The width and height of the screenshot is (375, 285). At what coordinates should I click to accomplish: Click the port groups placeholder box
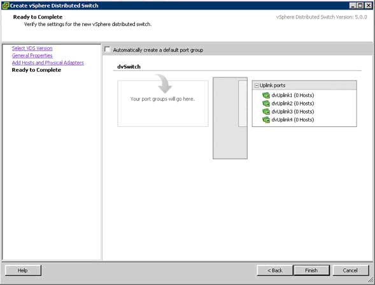163,103
